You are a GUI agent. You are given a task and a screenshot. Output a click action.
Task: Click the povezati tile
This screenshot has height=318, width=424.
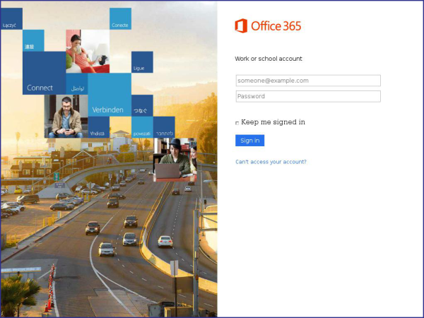pyautogui.click(x=142, y=127)
